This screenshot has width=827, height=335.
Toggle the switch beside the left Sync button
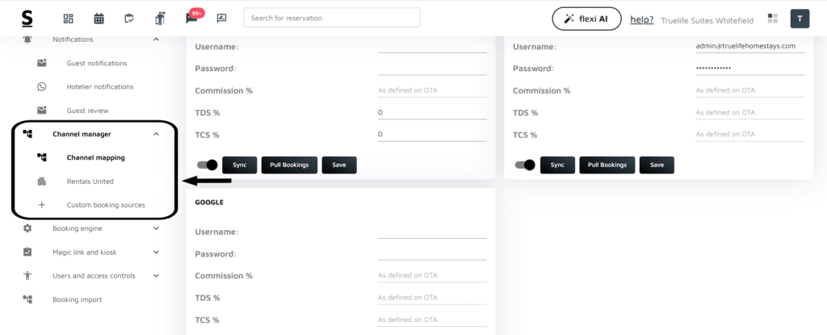tap(208, 165)
